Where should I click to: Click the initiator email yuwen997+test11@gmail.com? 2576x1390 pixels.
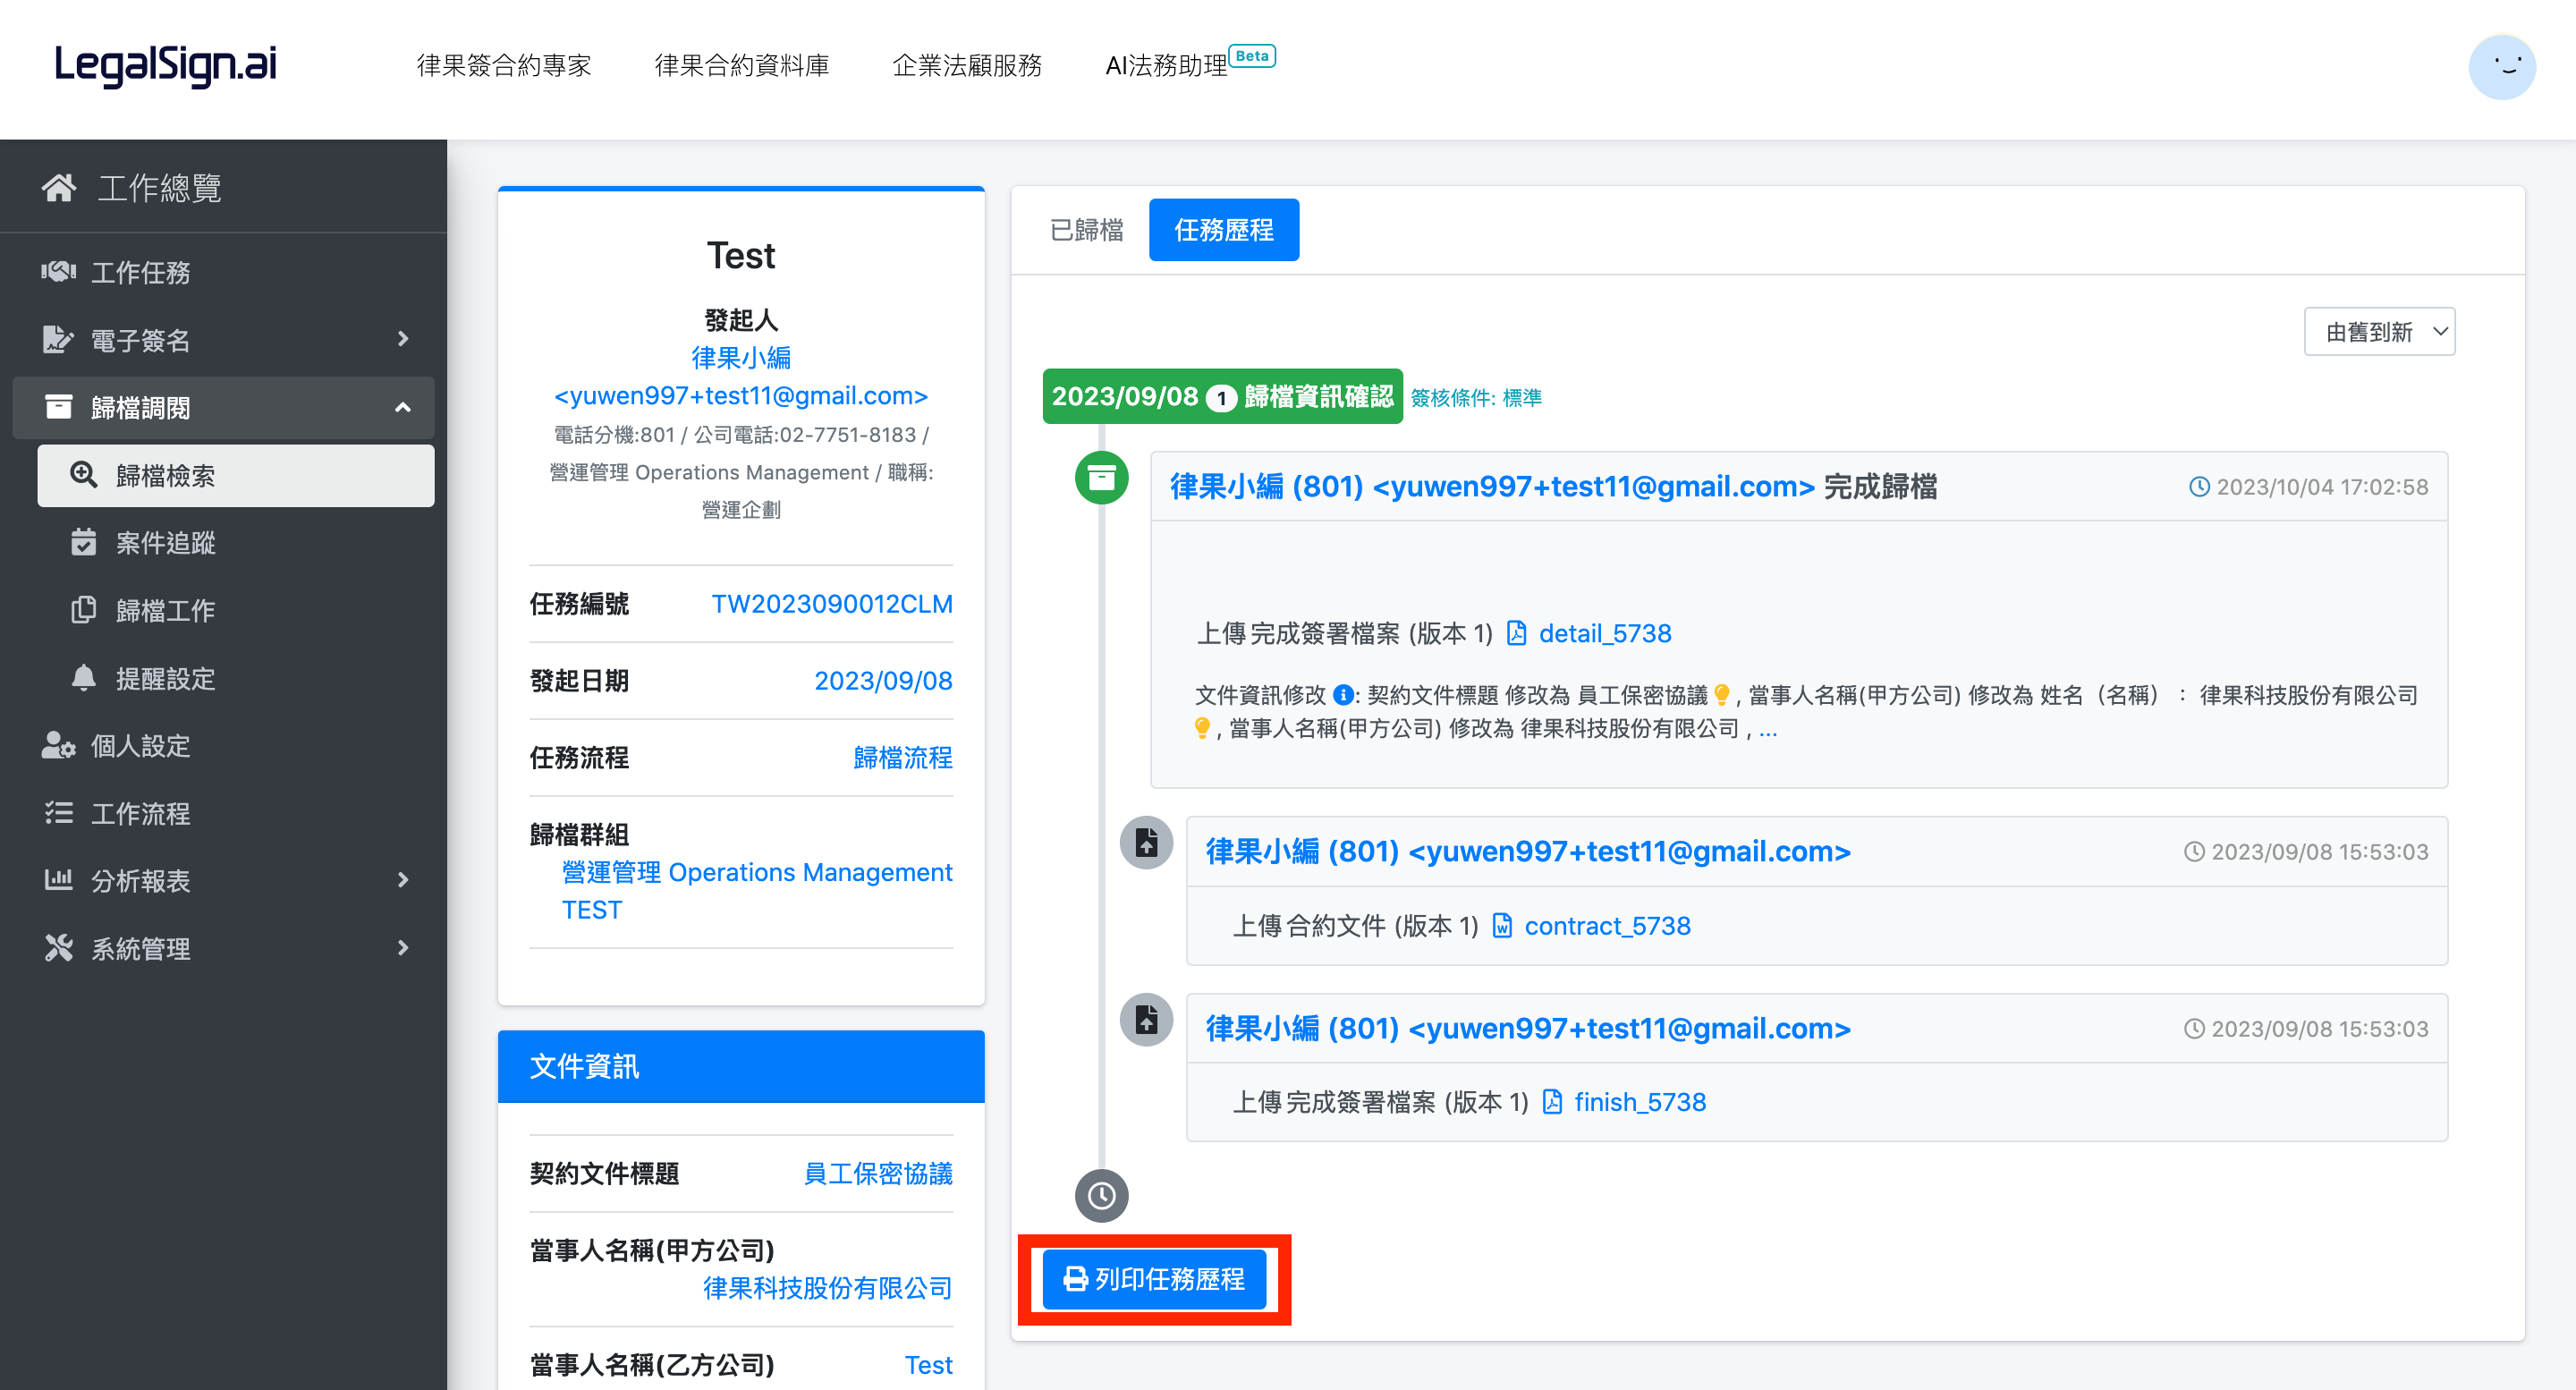(x=741, y=395)
